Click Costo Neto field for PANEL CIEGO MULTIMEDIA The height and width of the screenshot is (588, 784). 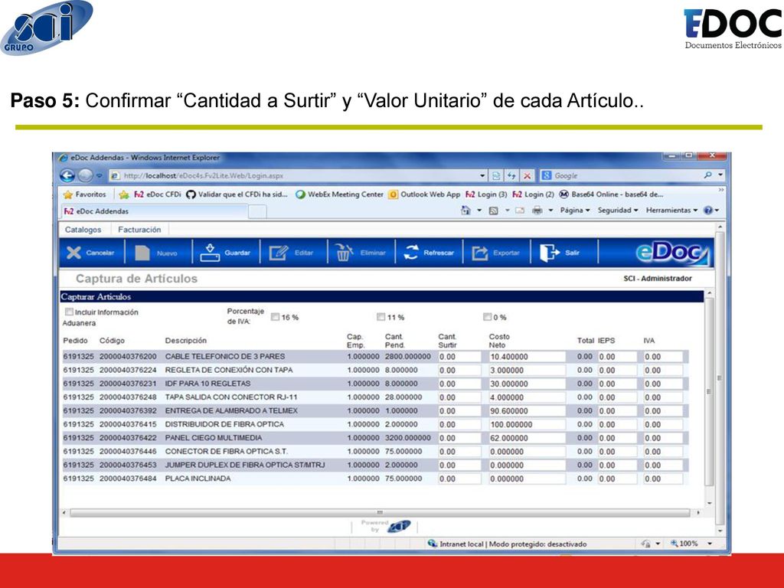(527, 438)
